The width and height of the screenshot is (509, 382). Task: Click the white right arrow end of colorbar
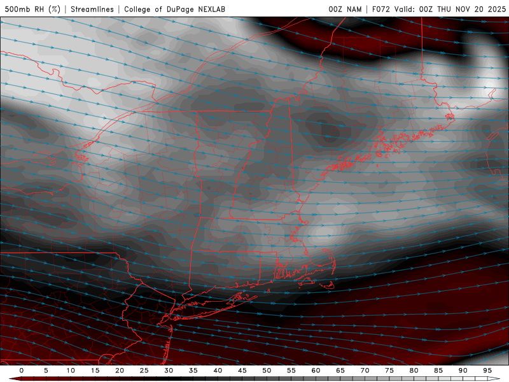pyautogui.click(x=495, y=379)
